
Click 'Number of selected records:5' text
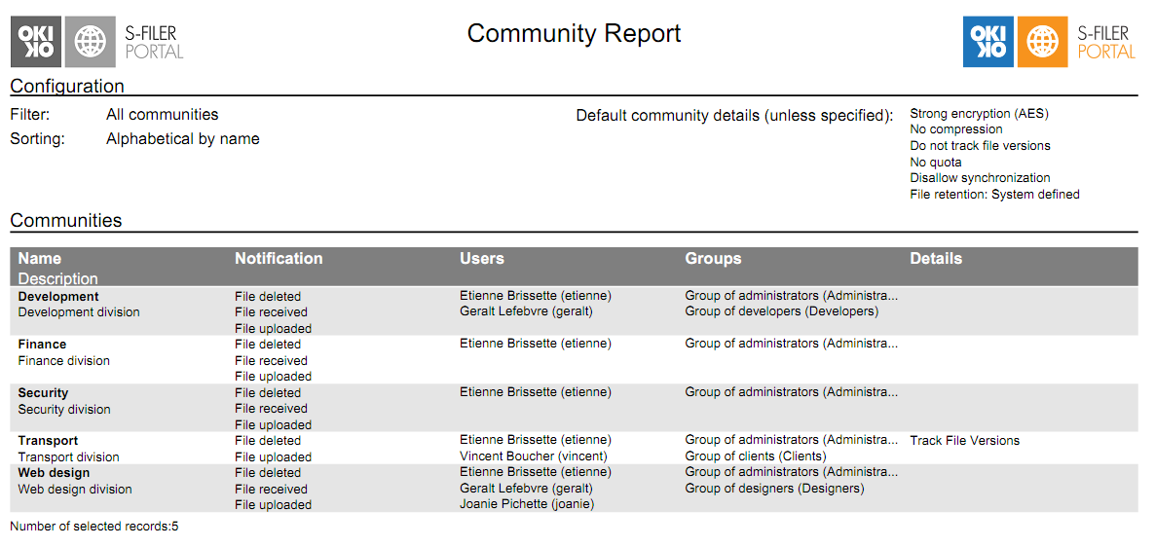point(94,527)
